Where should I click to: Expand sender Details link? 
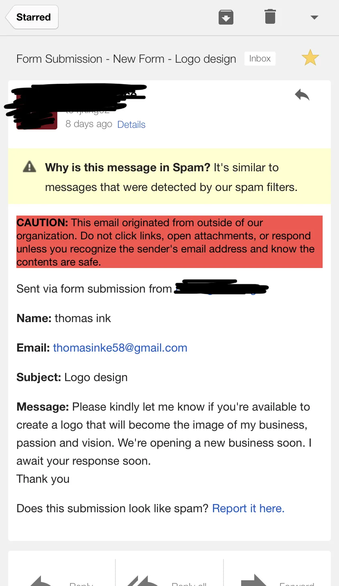point(131,125)
